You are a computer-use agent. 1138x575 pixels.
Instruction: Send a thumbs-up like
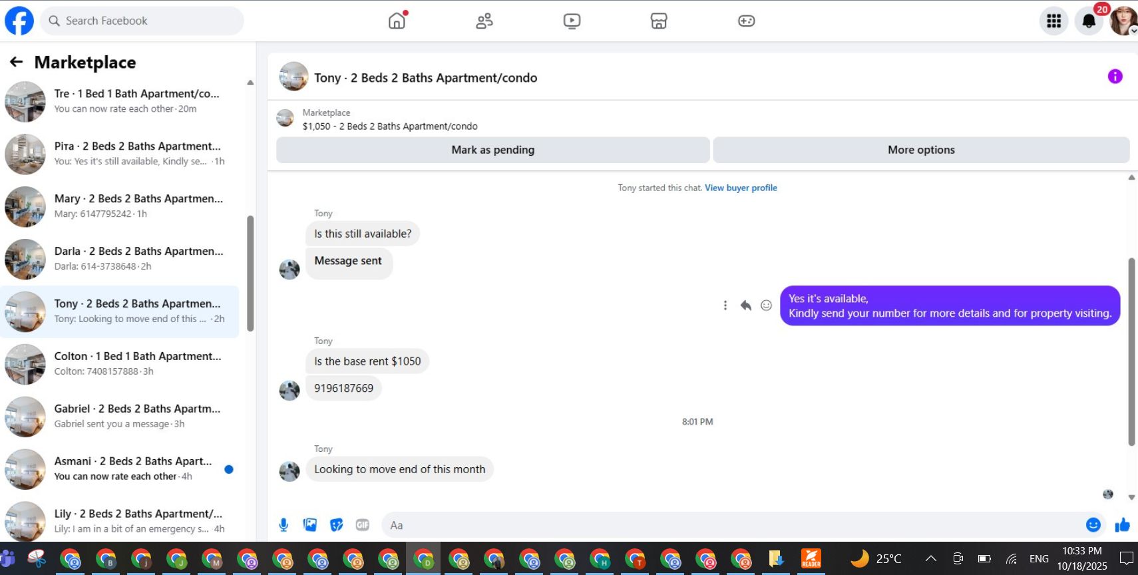1123,525
